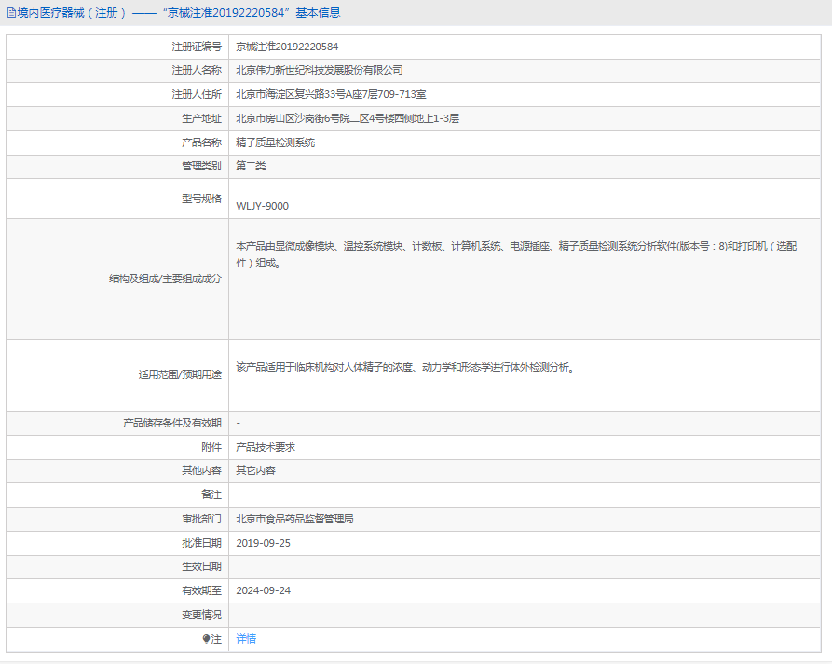
Task: Click the document icon before 境内医疗器械 title
Action: pyautogui.click(x=11, y=13)
